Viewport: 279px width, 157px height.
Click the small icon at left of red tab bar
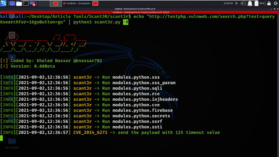(x=1, y=12)
